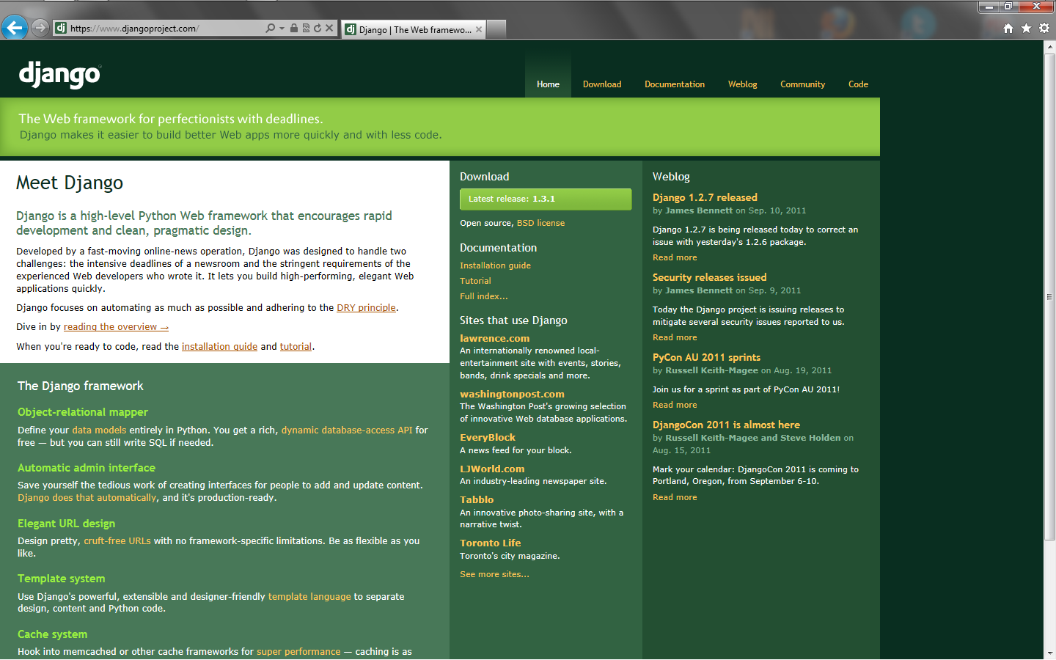This screenshot has height=660, width=1056.
Task: Open the installation guide link in Meet Django
Action: (219, 347)
